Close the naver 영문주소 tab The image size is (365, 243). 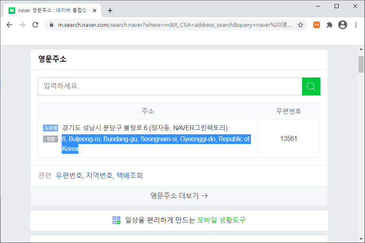(x=95, y=11)
